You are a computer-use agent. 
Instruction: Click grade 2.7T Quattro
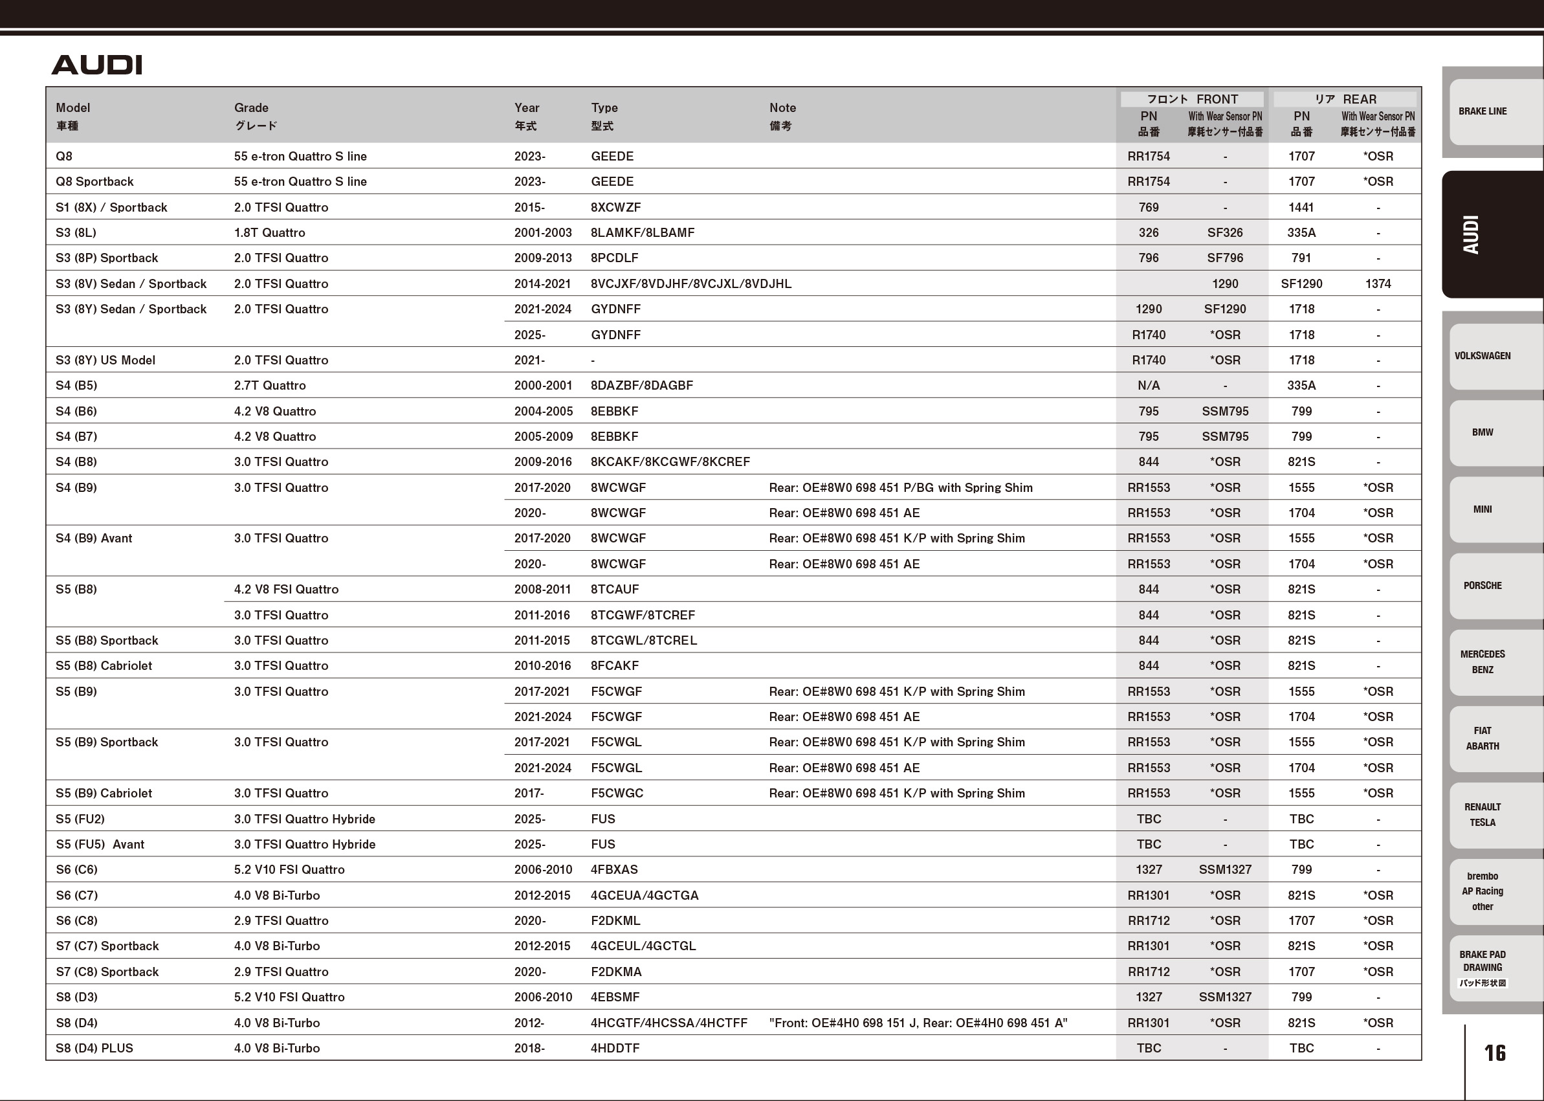(270, 386)
